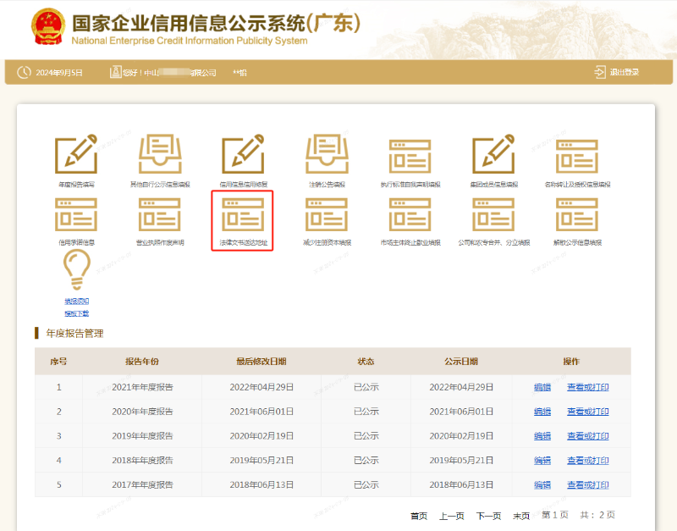Open the 注销公告填报 deregistration notice icon

326,154
